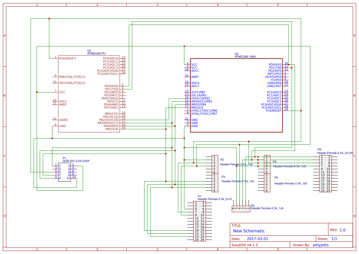Screen dimensions: 359x254
Task: Select the date 2017-03-01 in title block
Action: 258,238
